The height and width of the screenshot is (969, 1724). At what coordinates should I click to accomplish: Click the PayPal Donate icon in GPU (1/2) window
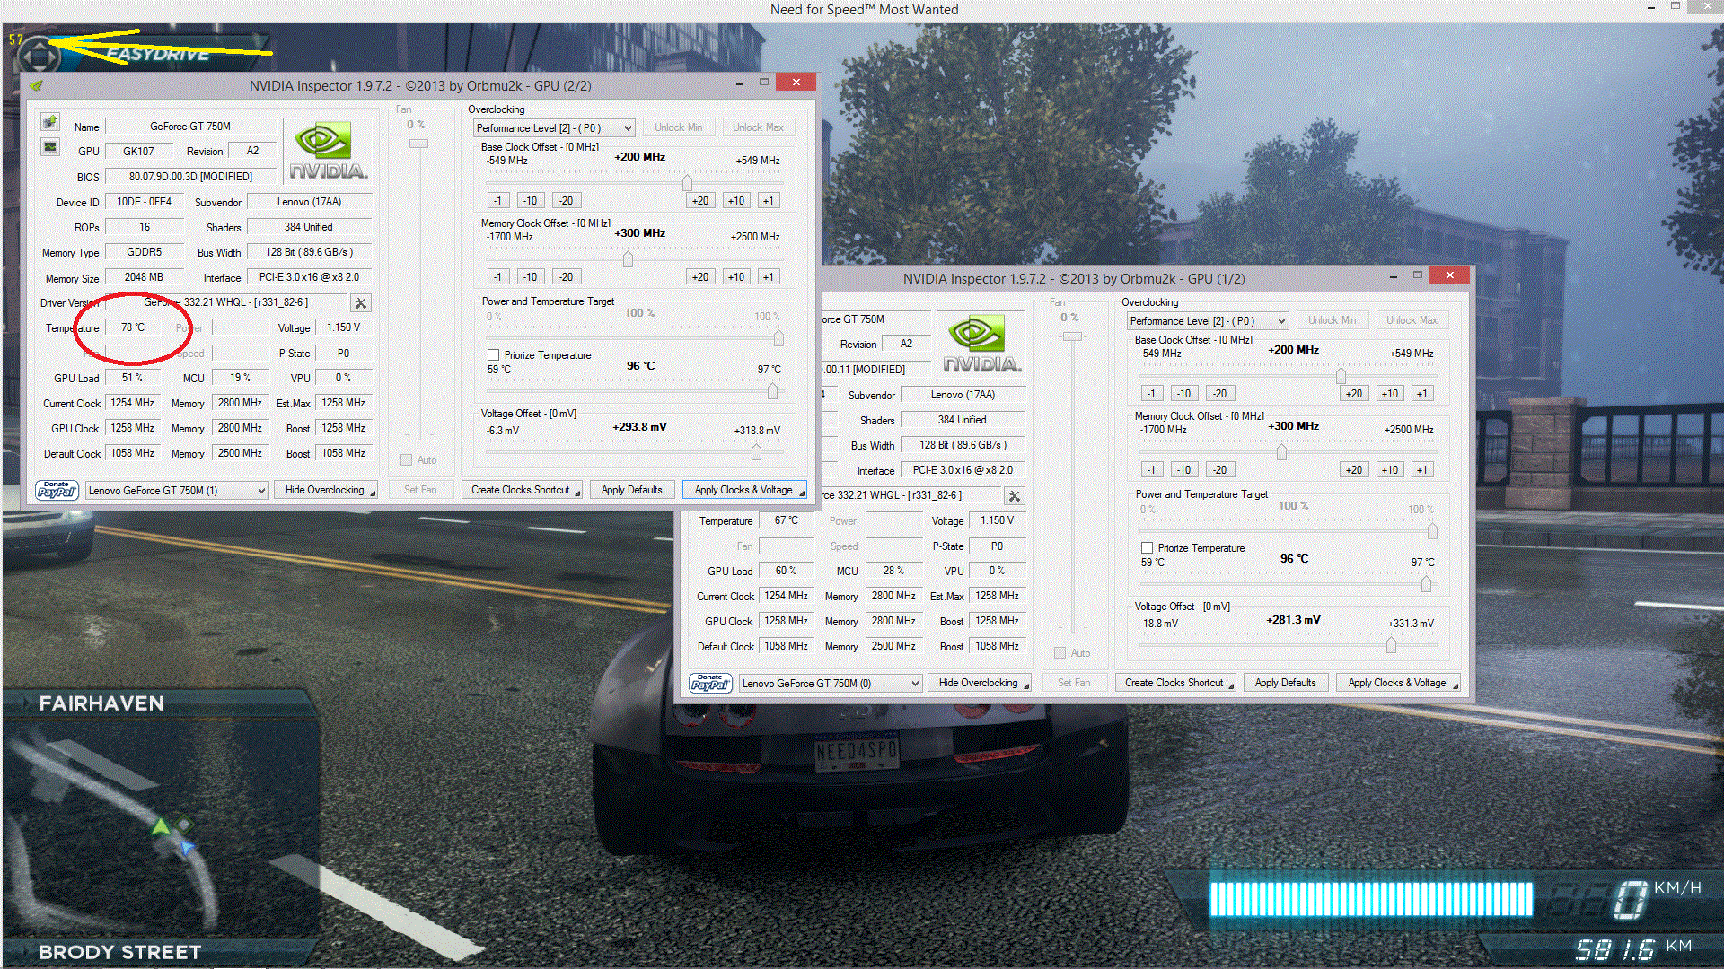(x=710, y=683)
